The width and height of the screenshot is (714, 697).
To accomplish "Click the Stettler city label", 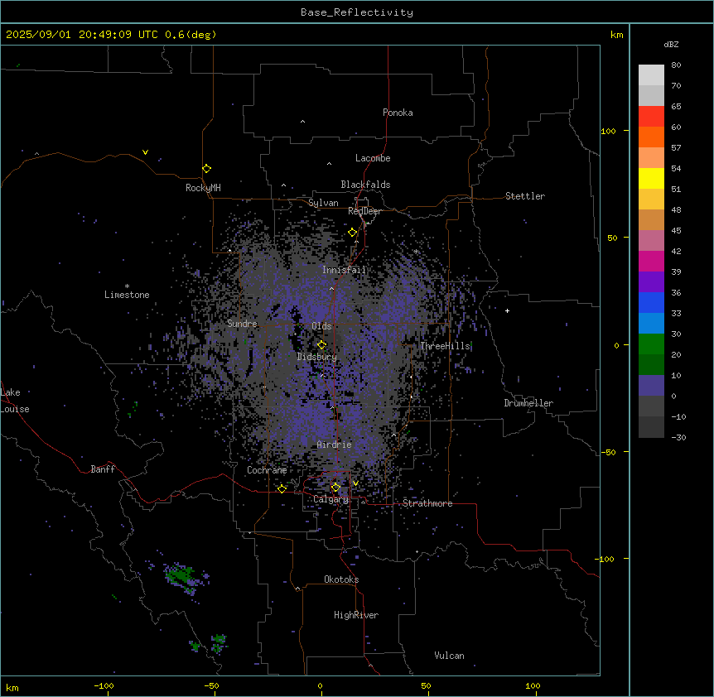I will (525, 196).
